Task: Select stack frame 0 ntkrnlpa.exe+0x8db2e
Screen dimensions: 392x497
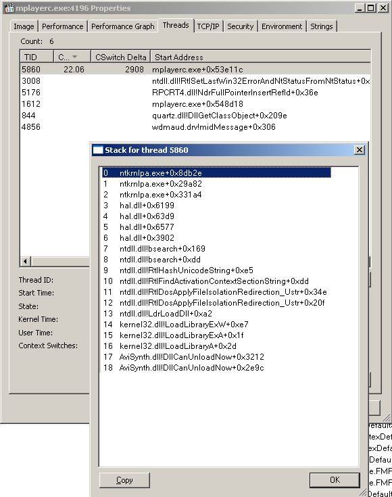Action: [x=216, y=172]
